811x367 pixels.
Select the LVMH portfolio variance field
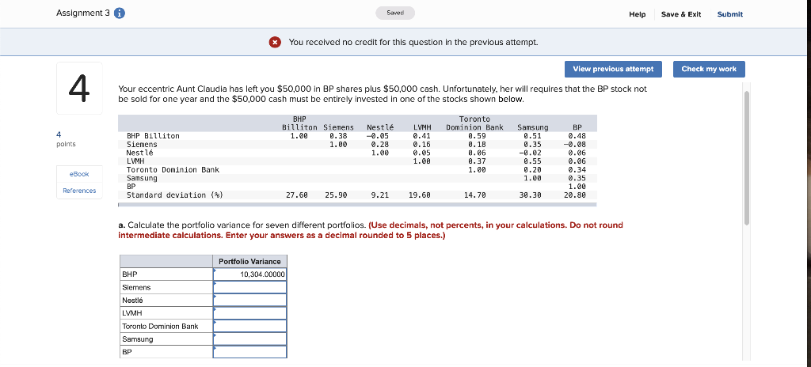pos(249,313)
